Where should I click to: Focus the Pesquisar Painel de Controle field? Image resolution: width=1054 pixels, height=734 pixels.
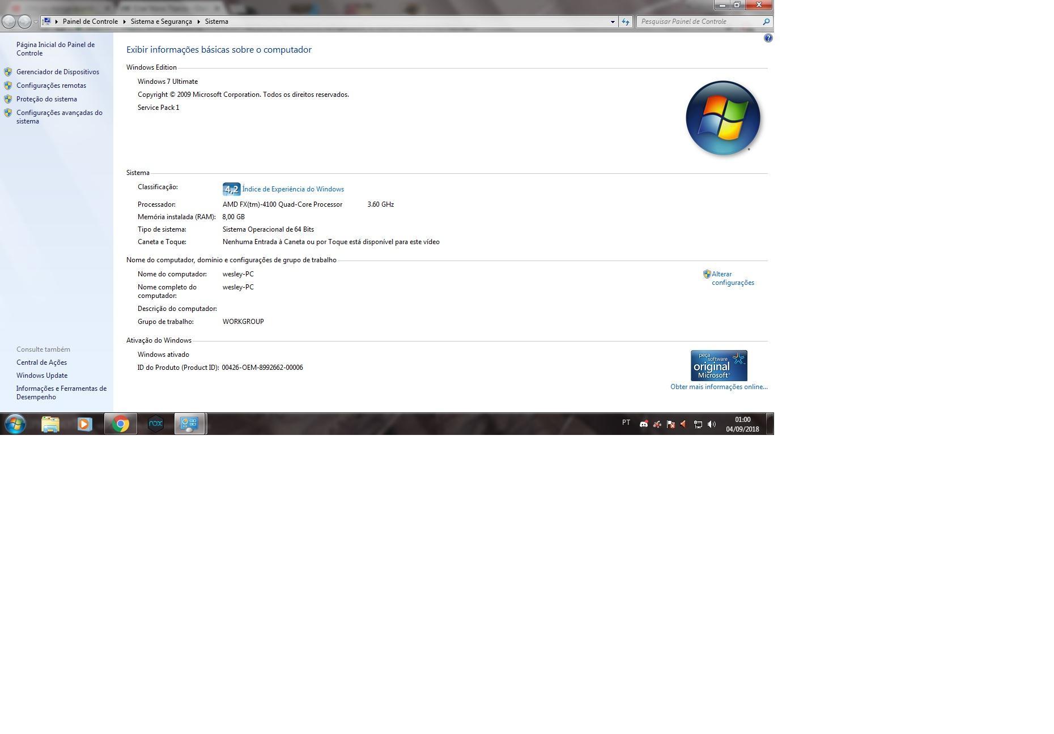pos(700,22)
